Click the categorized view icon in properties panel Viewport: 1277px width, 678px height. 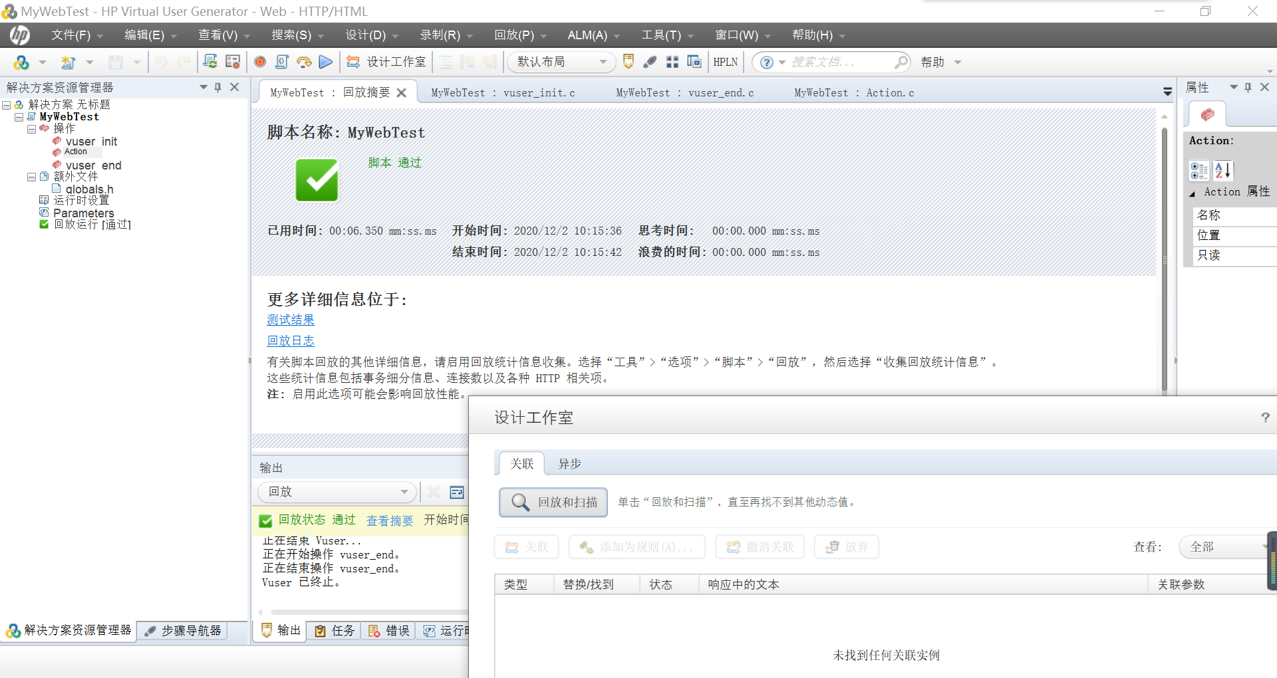(1199, 171)
